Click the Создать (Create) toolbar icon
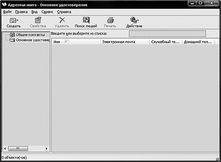This screenshot has height=162, width=221. tap(13, 21)
